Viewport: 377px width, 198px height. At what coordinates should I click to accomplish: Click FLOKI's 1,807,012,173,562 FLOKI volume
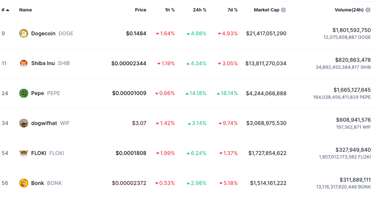pos(345,157)
